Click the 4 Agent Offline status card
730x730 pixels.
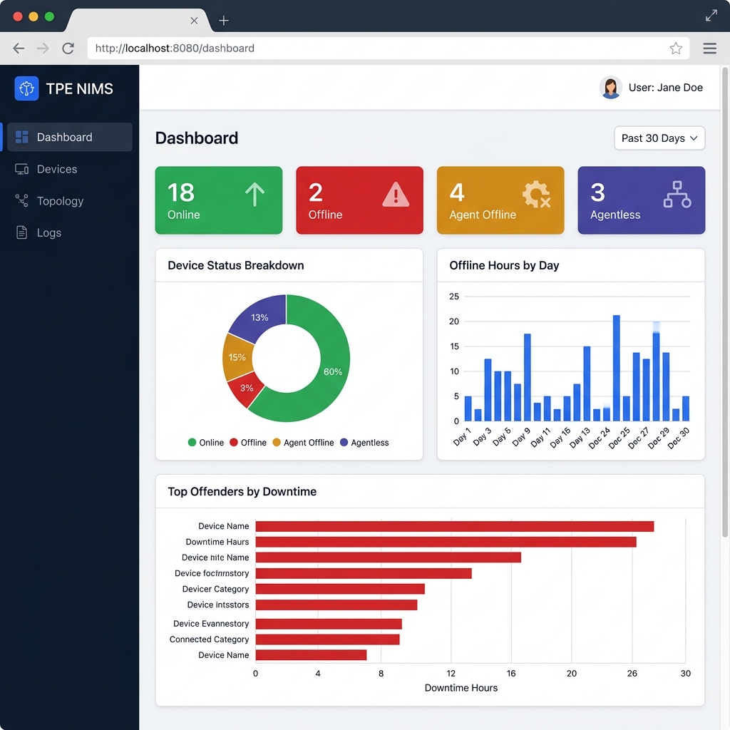pyautogui.click(x=500, y=200)
